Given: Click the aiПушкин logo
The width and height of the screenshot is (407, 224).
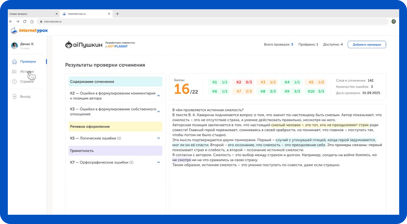Looking at the screenshot, I should [84, 45].
